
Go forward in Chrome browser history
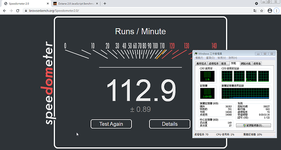11,11
